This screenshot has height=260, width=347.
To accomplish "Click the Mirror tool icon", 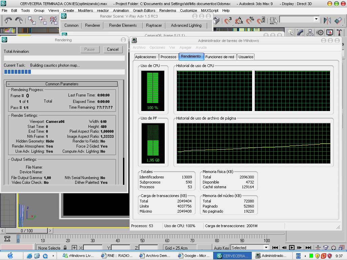I will pyautogui.click(x=327, y=21).
